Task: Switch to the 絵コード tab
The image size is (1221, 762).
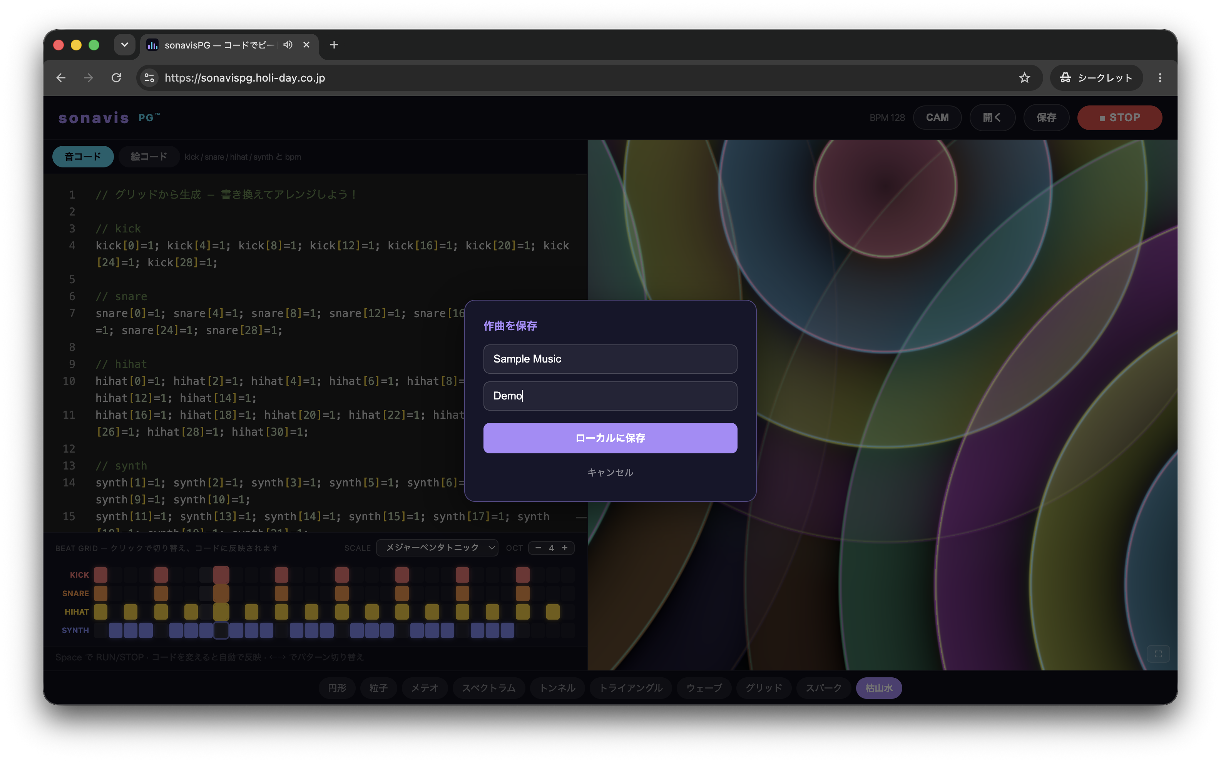Action: (x=149, y=156)
